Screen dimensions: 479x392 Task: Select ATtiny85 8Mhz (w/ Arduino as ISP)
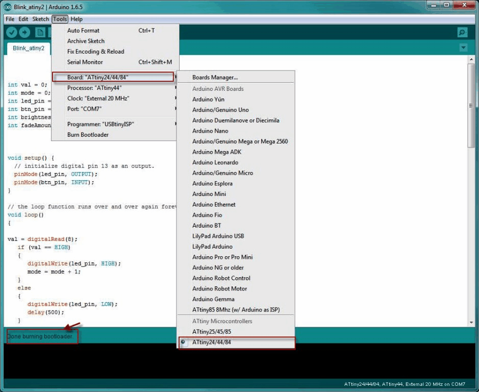(236, 309)
